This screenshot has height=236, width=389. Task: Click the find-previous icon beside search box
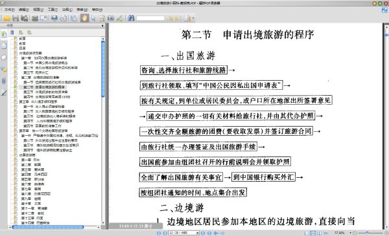point(170,18)
